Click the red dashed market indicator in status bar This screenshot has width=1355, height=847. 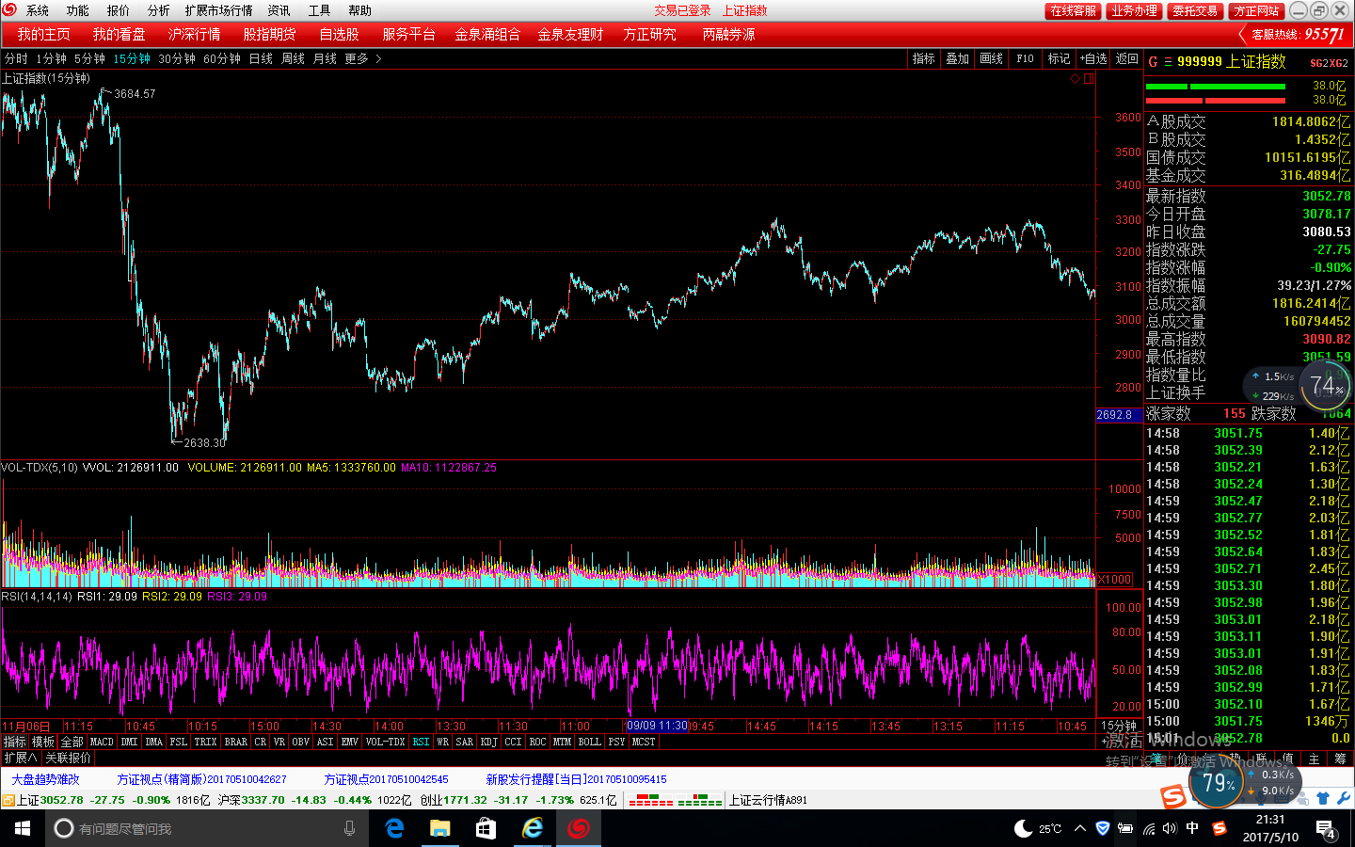point(650,800)
